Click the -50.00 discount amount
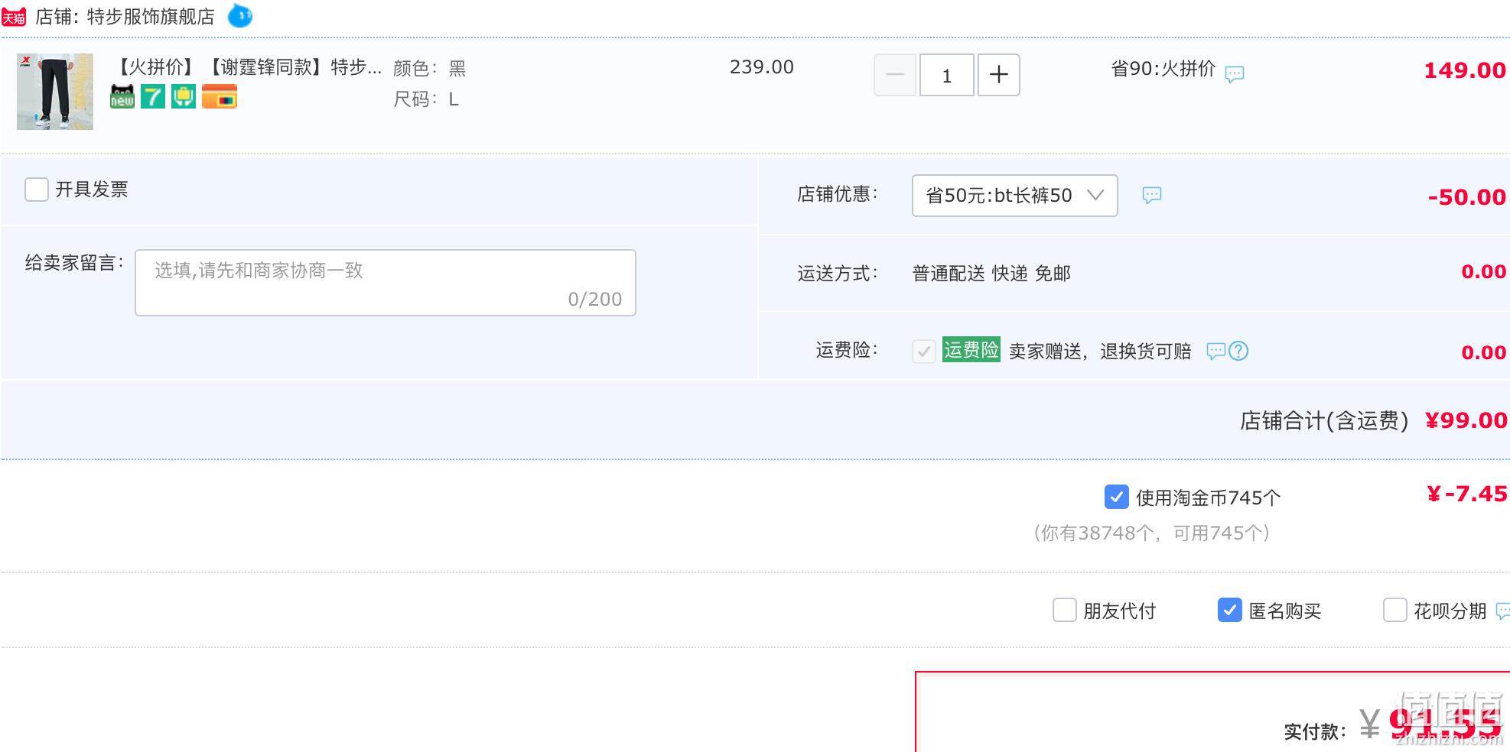This screenshot has width=1510, height=752. click(x=1467, y=197)
